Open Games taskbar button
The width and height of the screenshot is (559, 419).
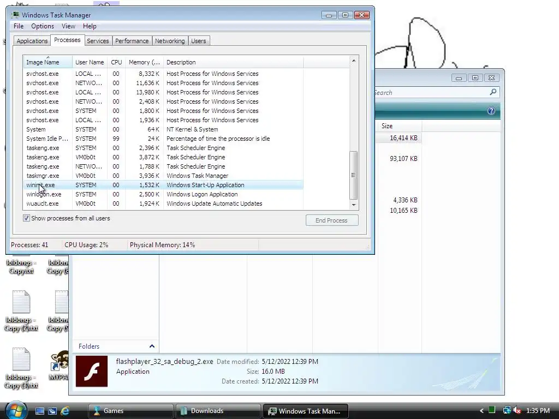(x=130, y=411)
